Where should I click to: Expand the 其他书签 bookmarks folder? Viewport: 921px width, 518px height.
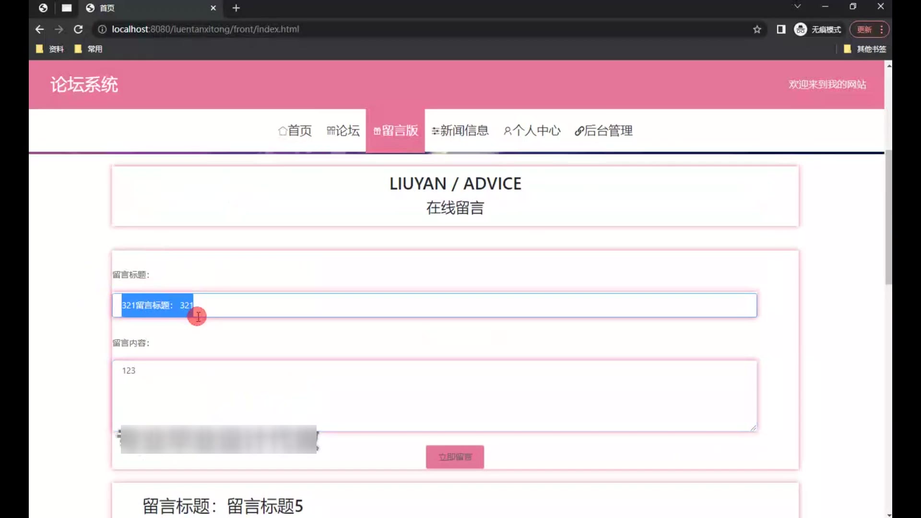click(865, 49)
